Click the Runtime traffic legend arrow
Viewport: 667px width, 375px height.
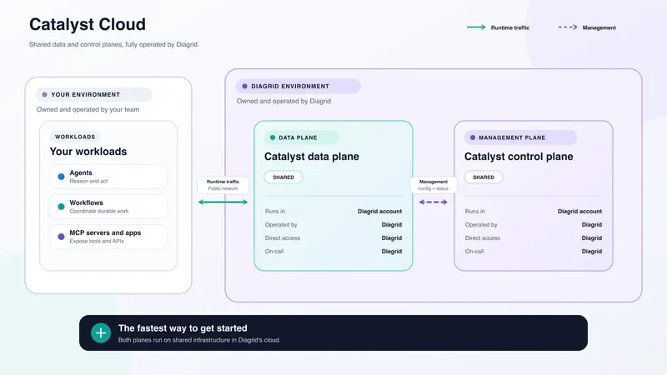tap(476, 27)
